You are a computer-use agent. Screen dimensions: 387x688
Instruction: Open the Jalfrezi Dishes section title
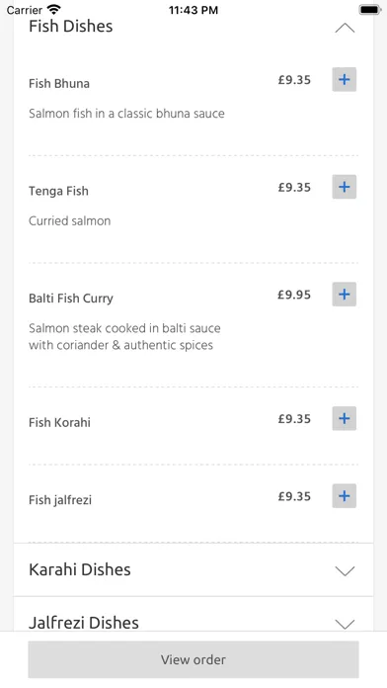point(84,623)
